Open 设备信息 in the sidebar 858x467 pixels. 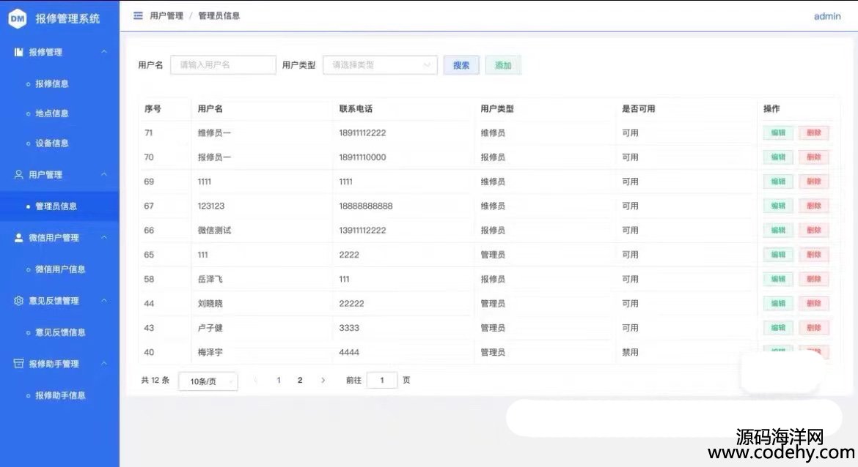click(x=52, y=143)
